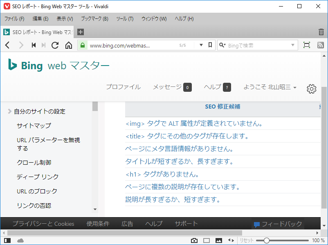Viewport: 328px width, 245px height.
Task: Open サポート footer link
Action: 186,224
